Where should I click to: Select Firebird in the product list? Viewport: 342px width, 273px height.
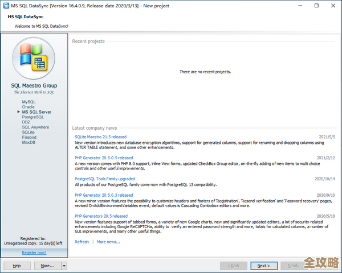(29, 138)
